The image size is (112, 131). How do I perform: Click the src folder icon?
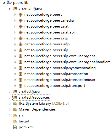(x=15, y=115)
